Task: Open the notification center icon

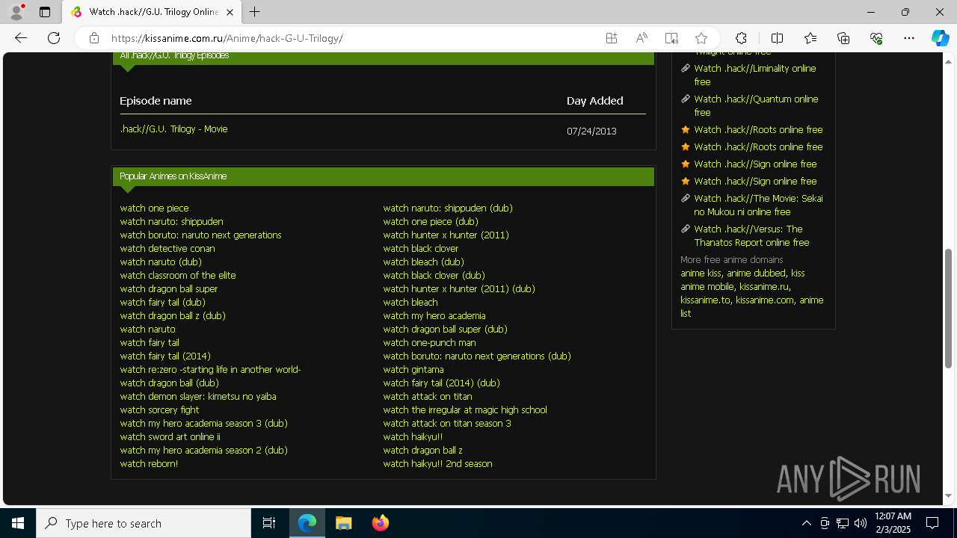Action: [932, 523]
